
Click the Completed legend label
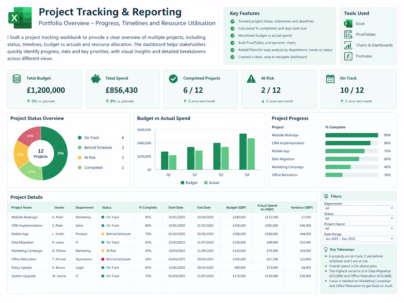pos(93,167)
